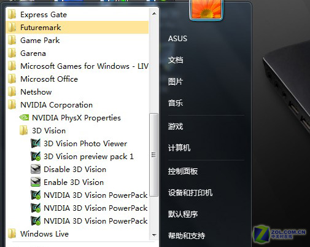The width and height of the screenshot is (310, 247).
Task: Open 计算机 from the start menu
Action: point(179,147)
